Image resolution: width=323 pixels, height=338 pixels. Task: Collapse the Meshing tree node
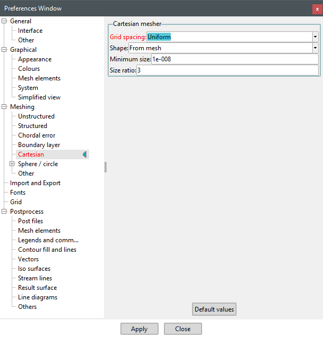(x=5, y=107)
